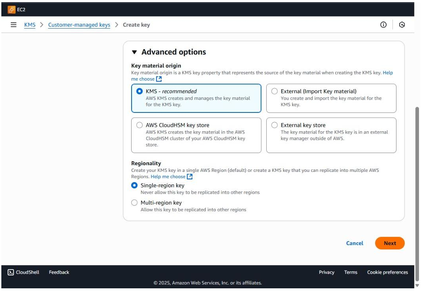422x291 pixels.
Task: Open the info panel icon
Action: tap(383, 25)
